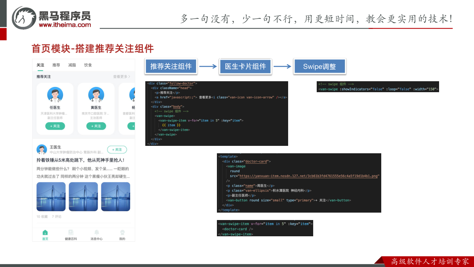Screen dimensions: 474x267
Task: Click the 黑马程序员 horse logo
Action: click(x=24, y=18)
